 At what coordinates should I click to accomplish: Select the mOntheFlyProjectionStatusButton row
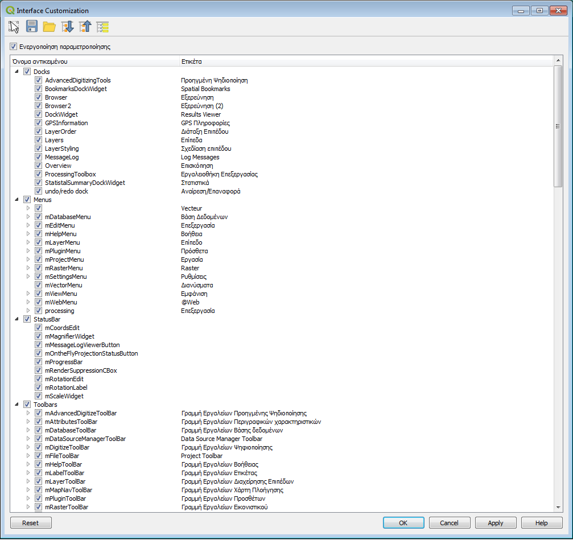pos(282,353)
